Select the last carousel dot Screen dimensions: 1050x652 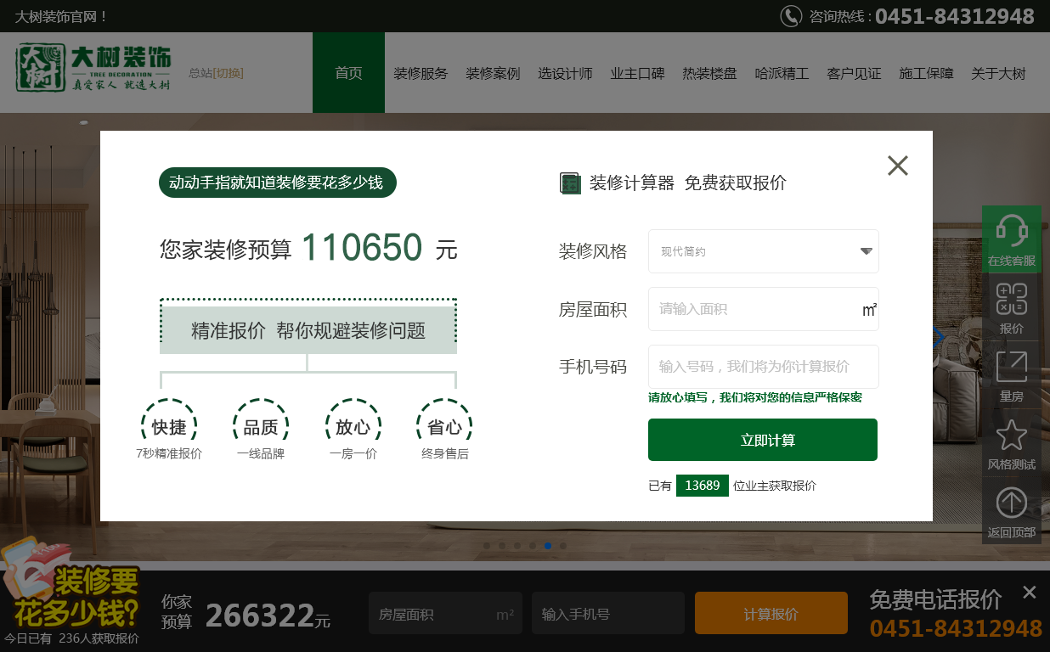pyautogui.click(x=563, y=546)
